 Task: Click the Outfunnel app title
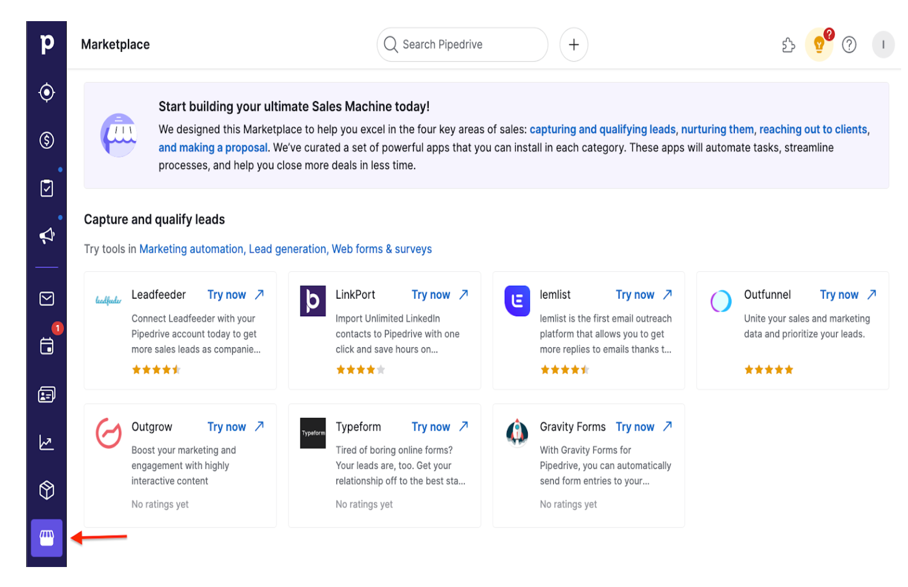[767, 295]
